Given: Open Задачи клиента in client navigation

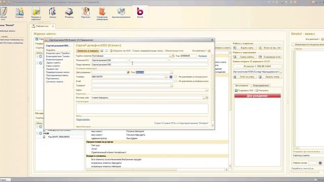Looking at the screenshot, I should [x=53, y=63].
